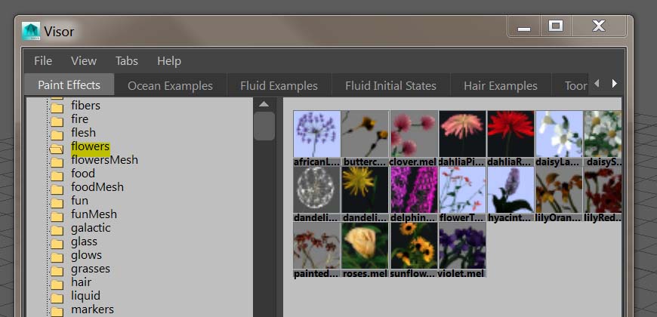657x317 pixels.
Task: Click the fire folder icon
Action: (x=57, y=122)
